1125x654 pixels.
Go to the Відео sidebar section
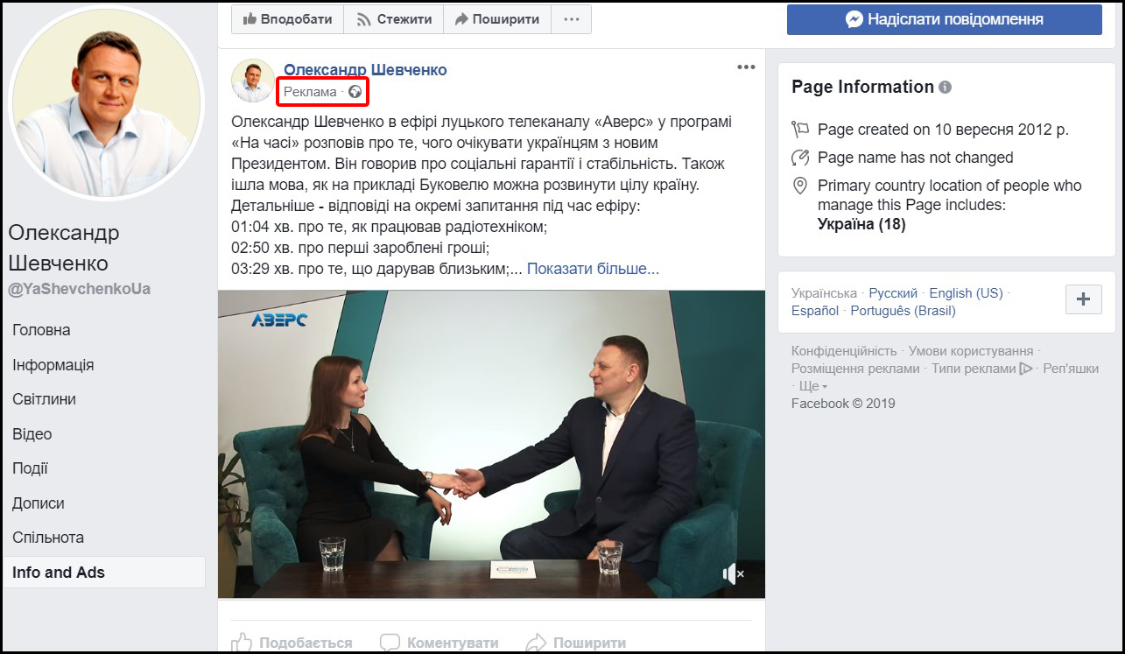[x=32, y=434]
